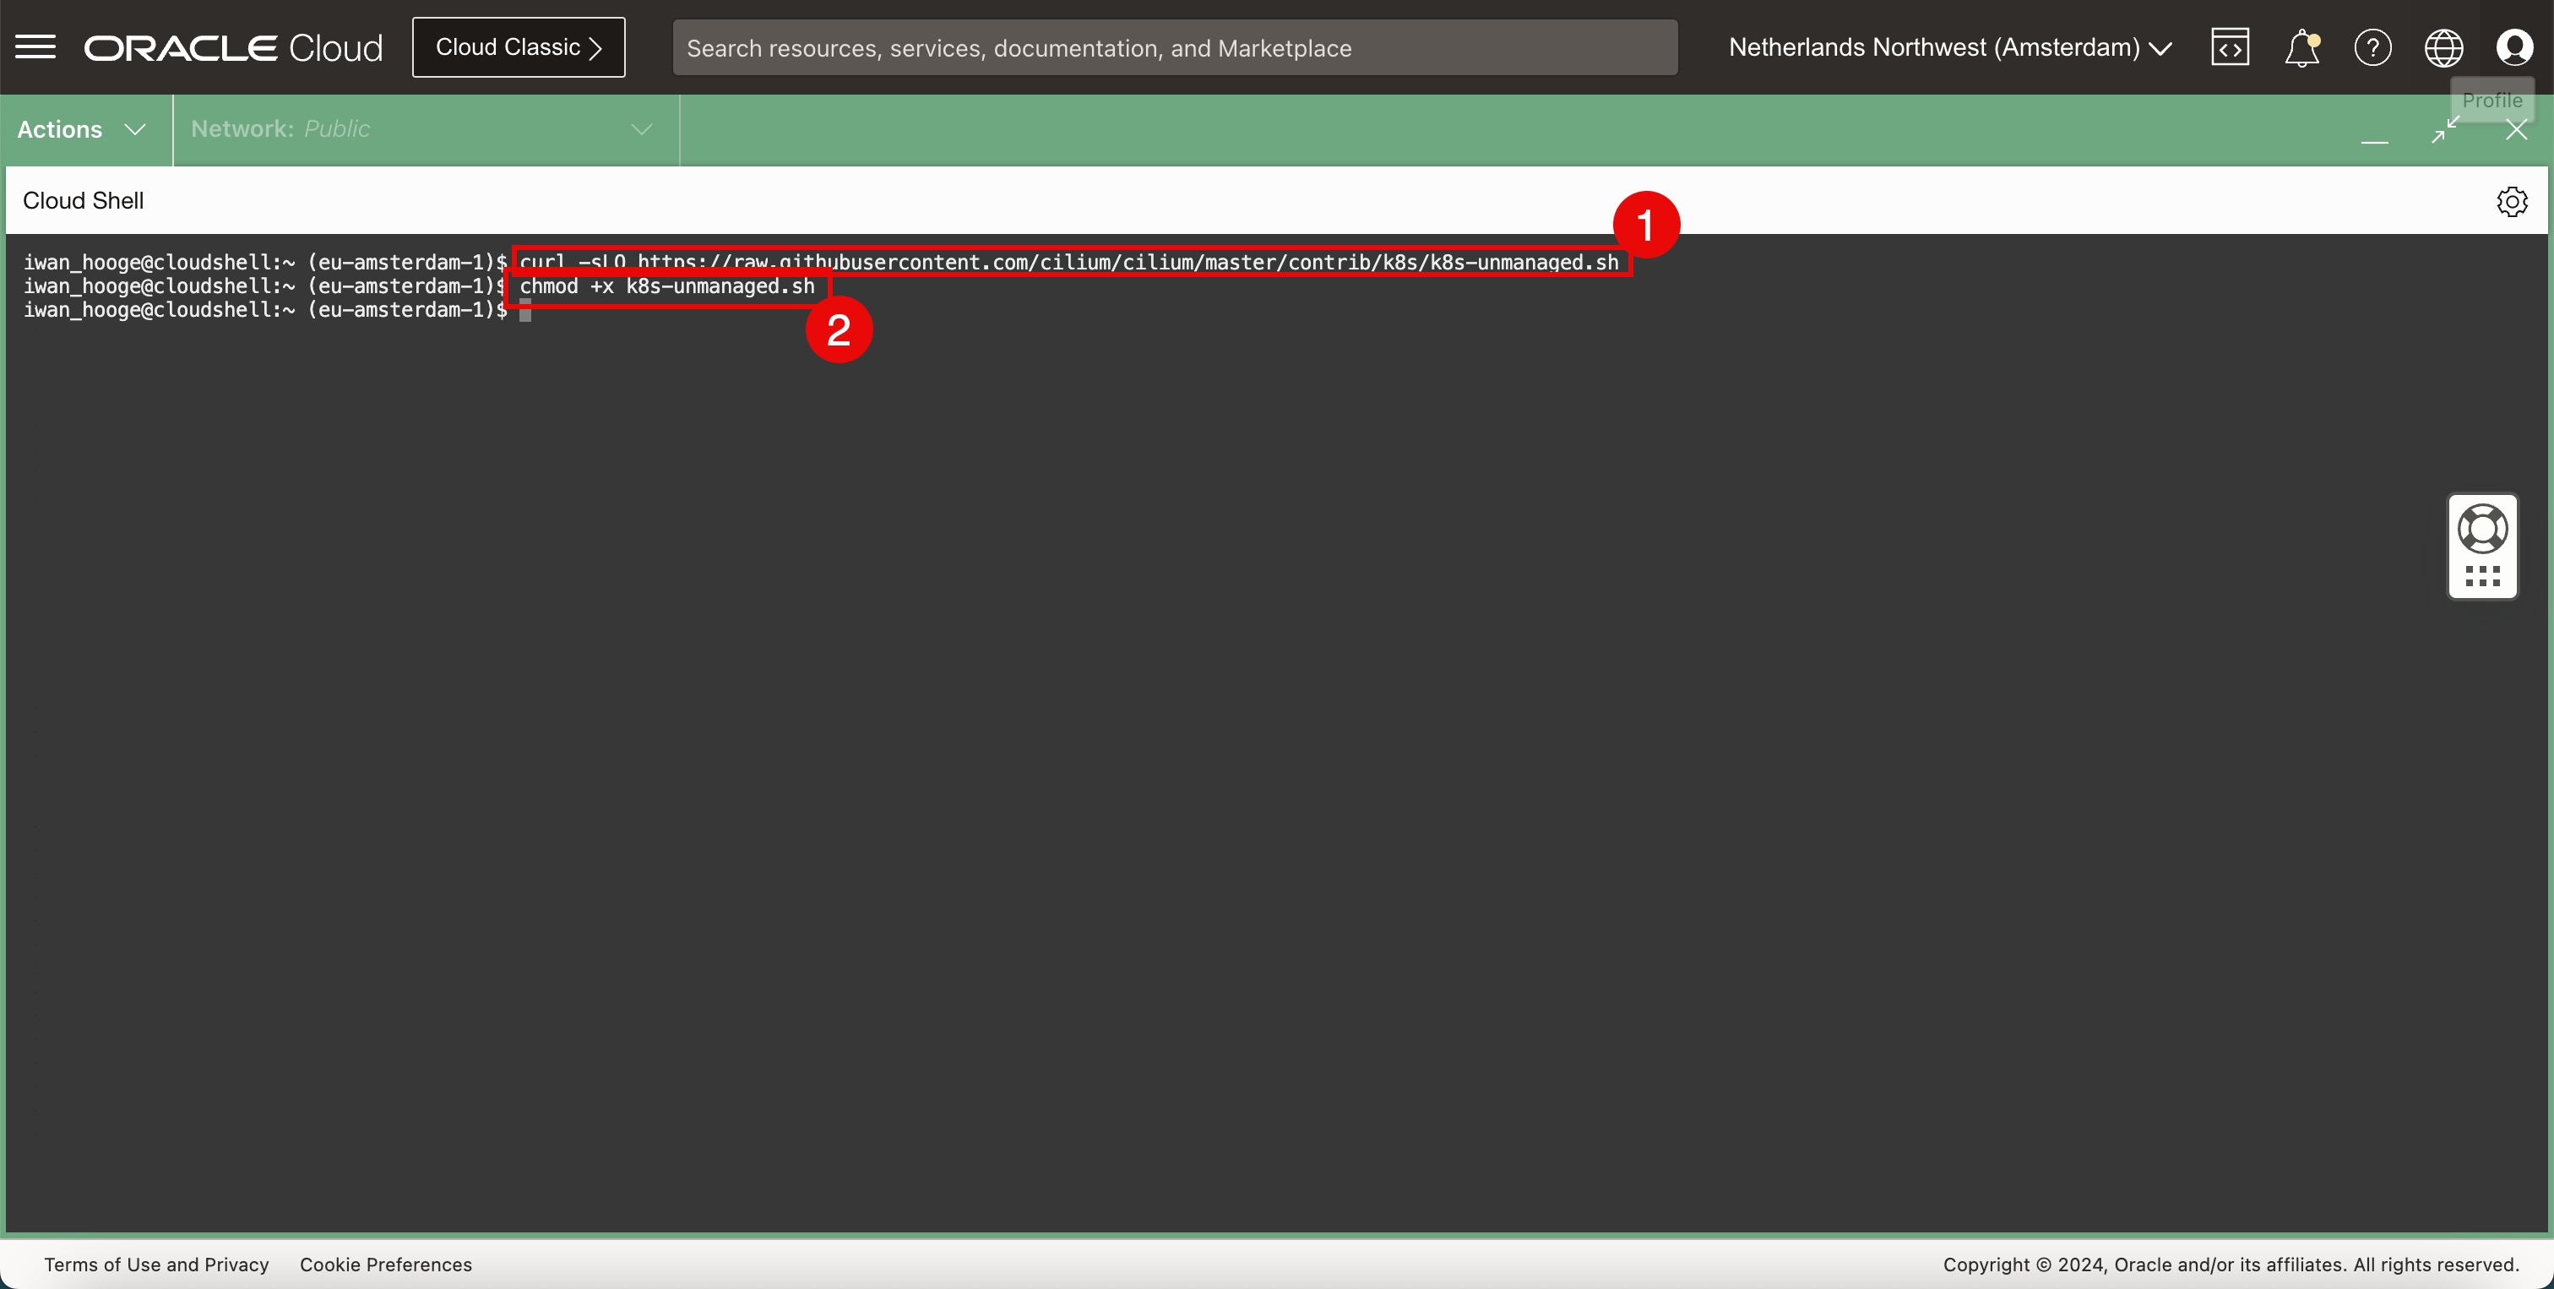Restore the Cloud Shell panel size
Viewport: 2554px width, 1289px height.
click(2445, 130)
